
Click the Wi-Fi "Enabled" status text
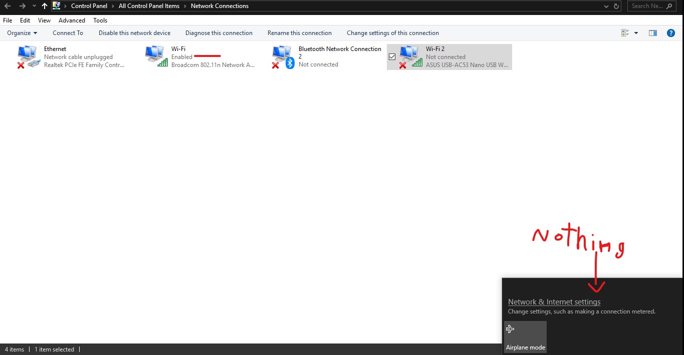(x=182, y=57)
